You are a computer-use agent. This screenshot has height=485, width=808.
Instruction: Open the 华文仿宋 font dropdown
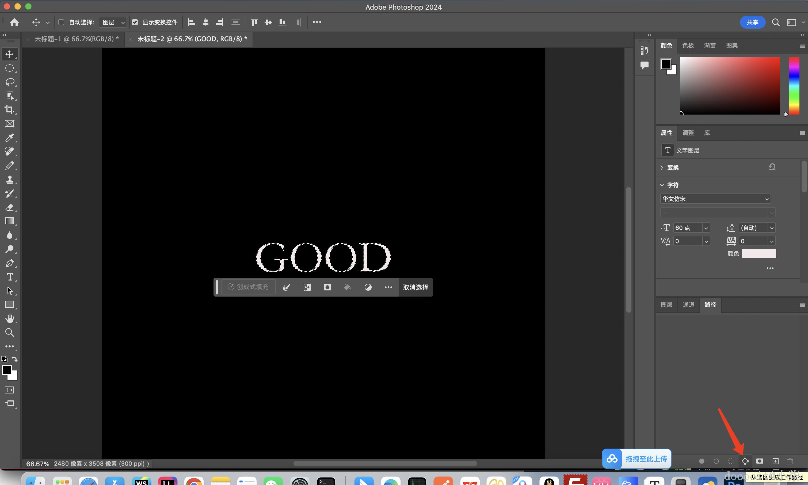767,199
